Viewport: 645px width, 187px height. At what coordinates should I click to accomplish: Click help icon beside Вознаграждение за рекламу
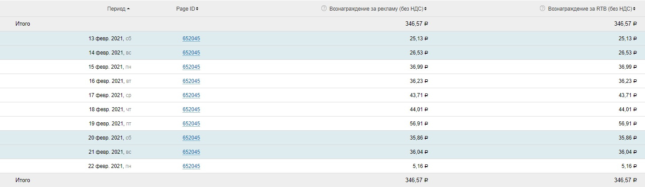(x=324, y=8)
